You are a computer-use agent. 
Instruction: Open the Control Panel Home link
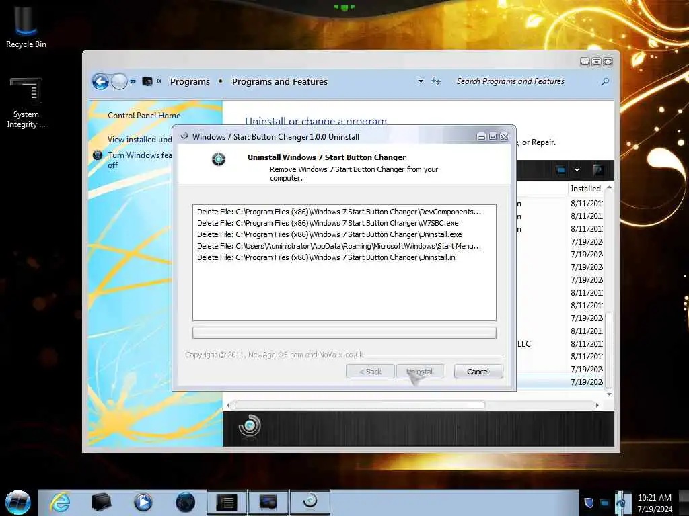144,116
